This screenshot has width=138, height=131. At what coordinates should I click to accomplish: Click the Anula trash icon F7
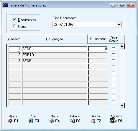pyautogui.click(x=93, y=121)
